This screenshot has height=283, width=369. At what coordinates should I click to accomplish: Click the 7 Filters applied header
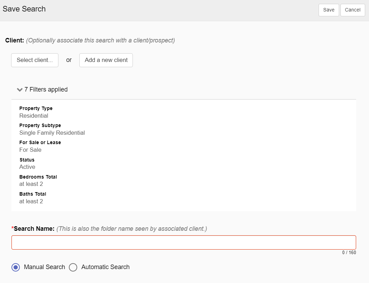point(46,89)
